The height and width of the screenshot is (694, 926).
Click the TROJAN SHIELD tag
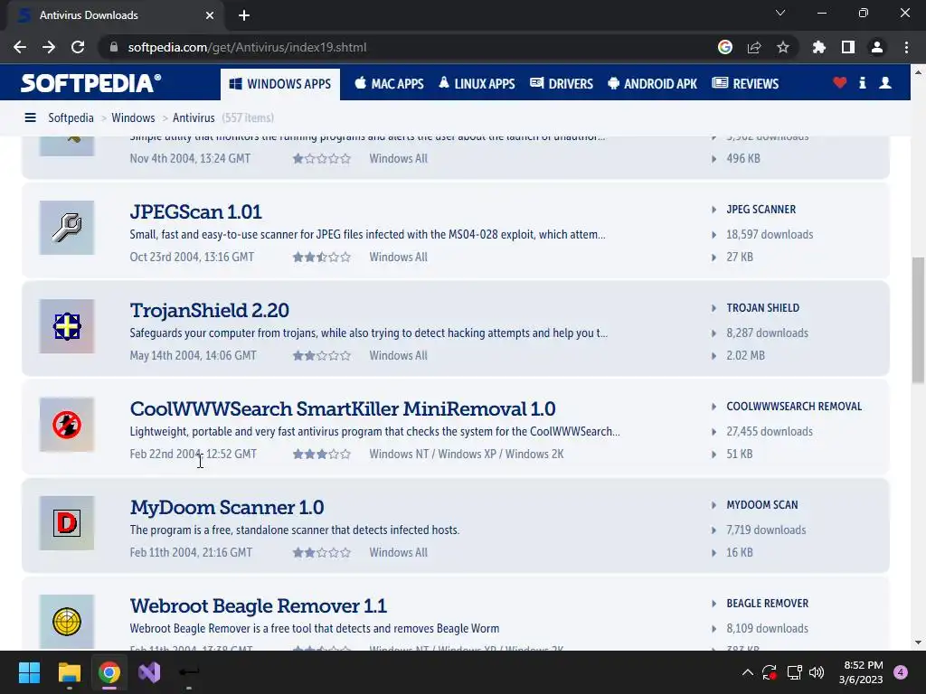762,308
